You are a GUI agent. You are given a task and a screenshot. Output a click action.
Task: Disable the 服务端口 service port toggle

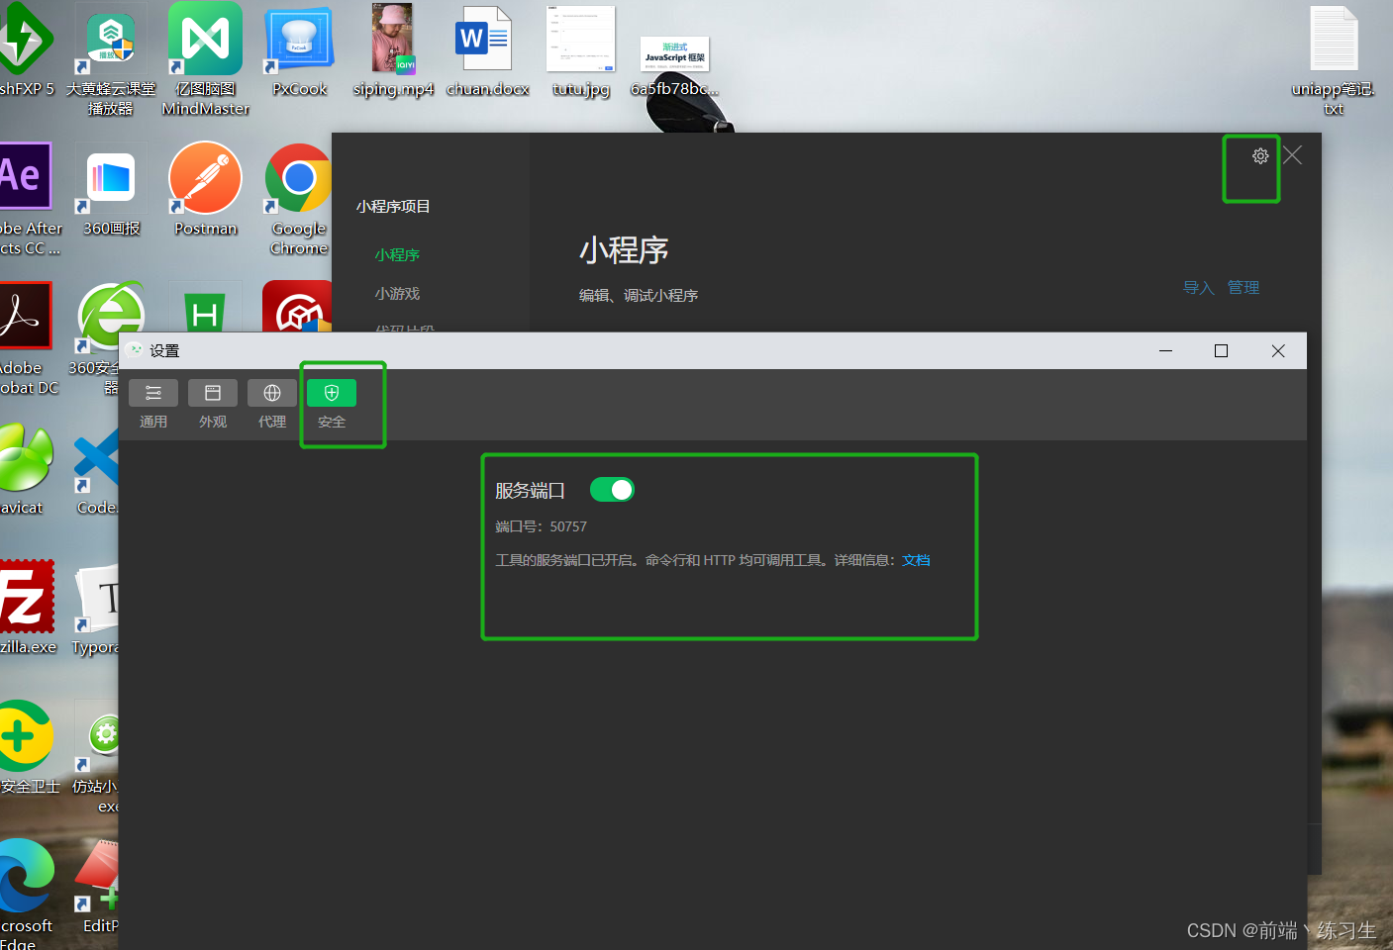pyautogui.click(x=612, y=489)
